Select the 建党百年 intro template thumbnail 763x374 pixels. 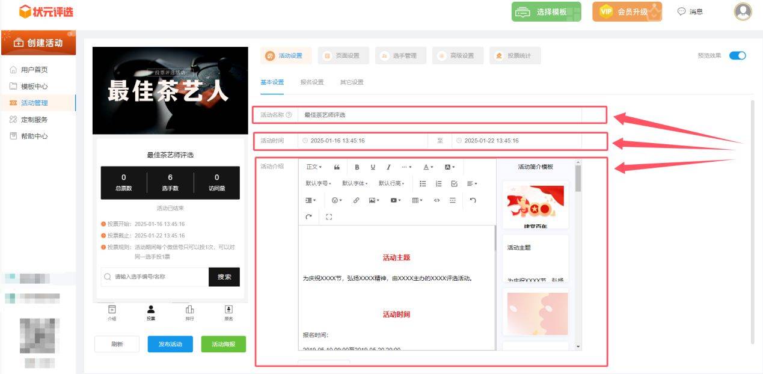535,204
